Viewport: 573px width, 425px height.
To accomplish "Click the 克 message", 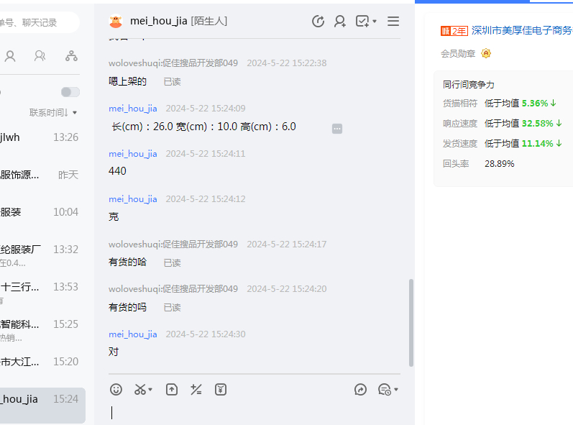I will (114, 216).
